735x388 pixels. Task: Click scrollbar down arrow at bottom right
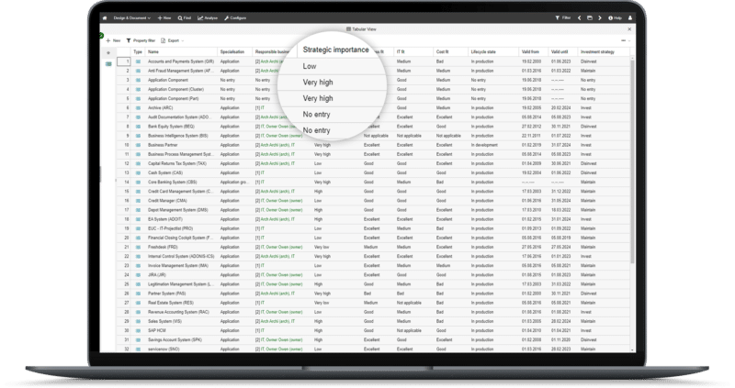[x=632, y=349]
